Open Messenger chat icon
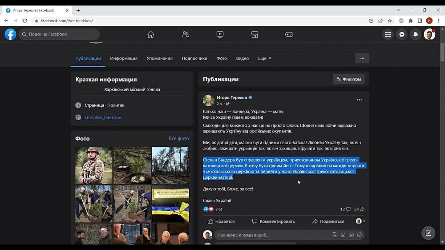Image resolution: width=445 pixels, height=250 pixels. point(402,35)
